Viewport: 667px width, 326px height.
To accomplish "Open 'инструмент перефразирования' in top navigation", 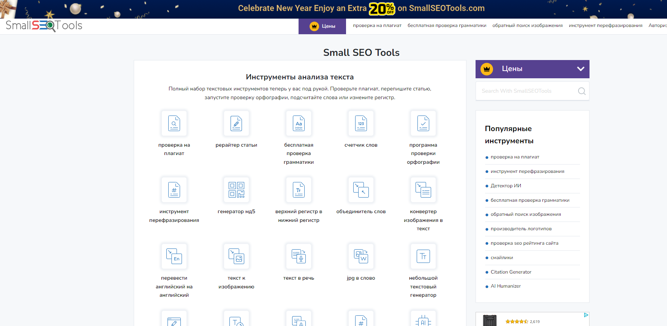I will pyautogui.click(x=605, y=25).
